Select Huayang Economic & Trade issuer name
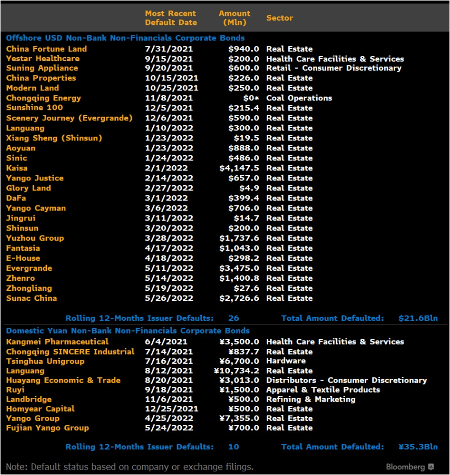 tap(63, 380)
